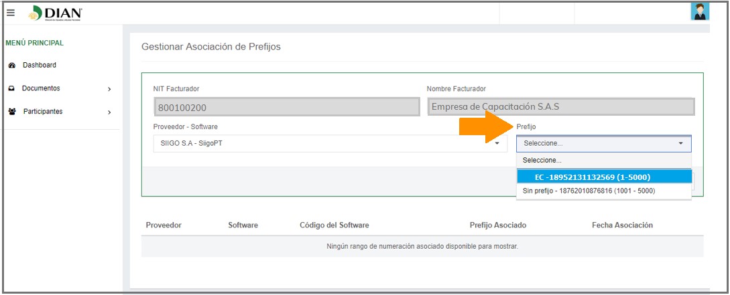This screenshot has width=730, height=295.
Task: Click the hamburger menu icon
Action: click(11, 13)
